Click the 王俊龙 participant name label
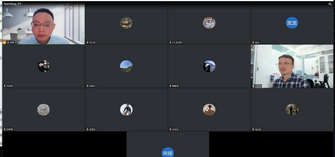The image size is (335, 157). pyautogui.click(x=176, y=129)
